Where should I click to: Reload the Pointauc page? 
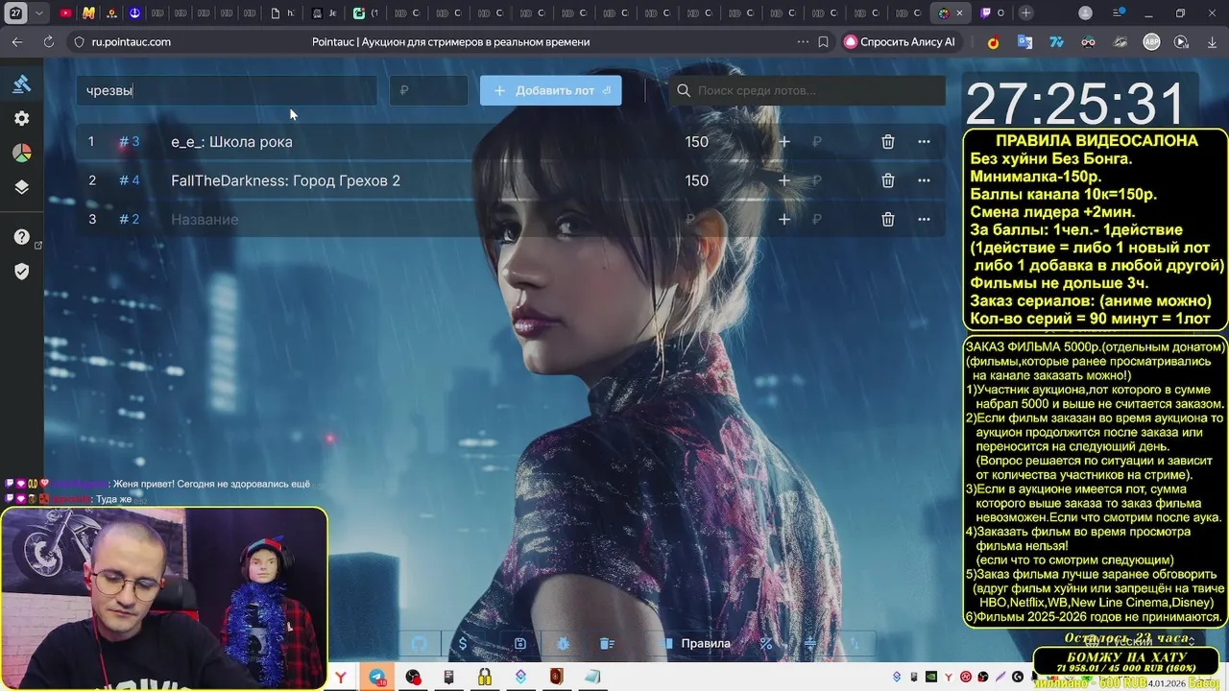[x=48, y=42]
